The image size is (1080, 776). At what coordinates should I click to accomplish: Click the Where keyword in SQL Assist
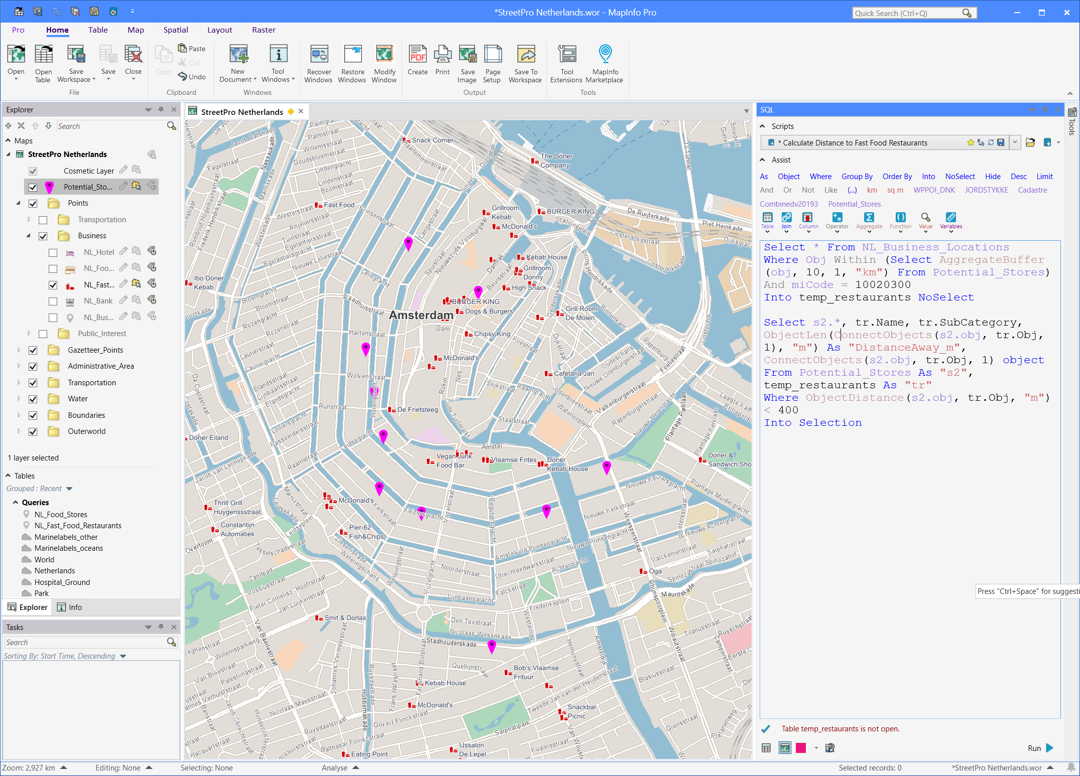820,176
